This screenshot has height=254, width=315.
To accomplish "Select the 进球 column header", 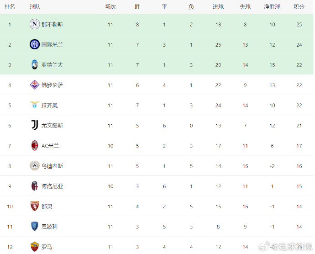I will pyautogui.click(x=218, y=7).
